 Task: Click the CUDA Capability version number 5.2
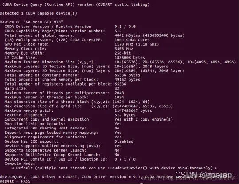118,31
